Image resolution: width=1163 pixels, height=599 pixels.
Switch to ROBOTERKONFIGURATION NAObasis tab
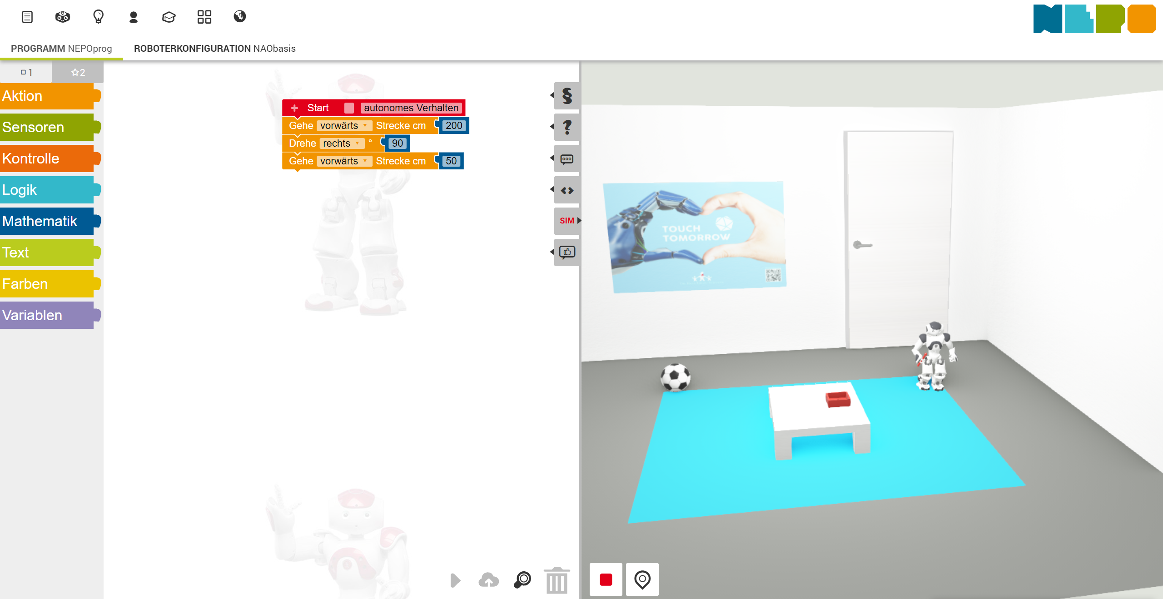pos(214,49)
